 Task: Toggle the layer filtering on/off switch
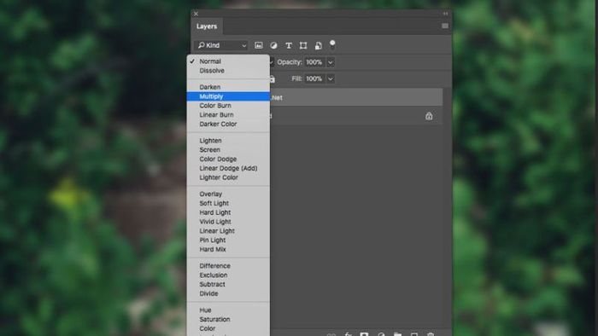click(x=332, y=44)
